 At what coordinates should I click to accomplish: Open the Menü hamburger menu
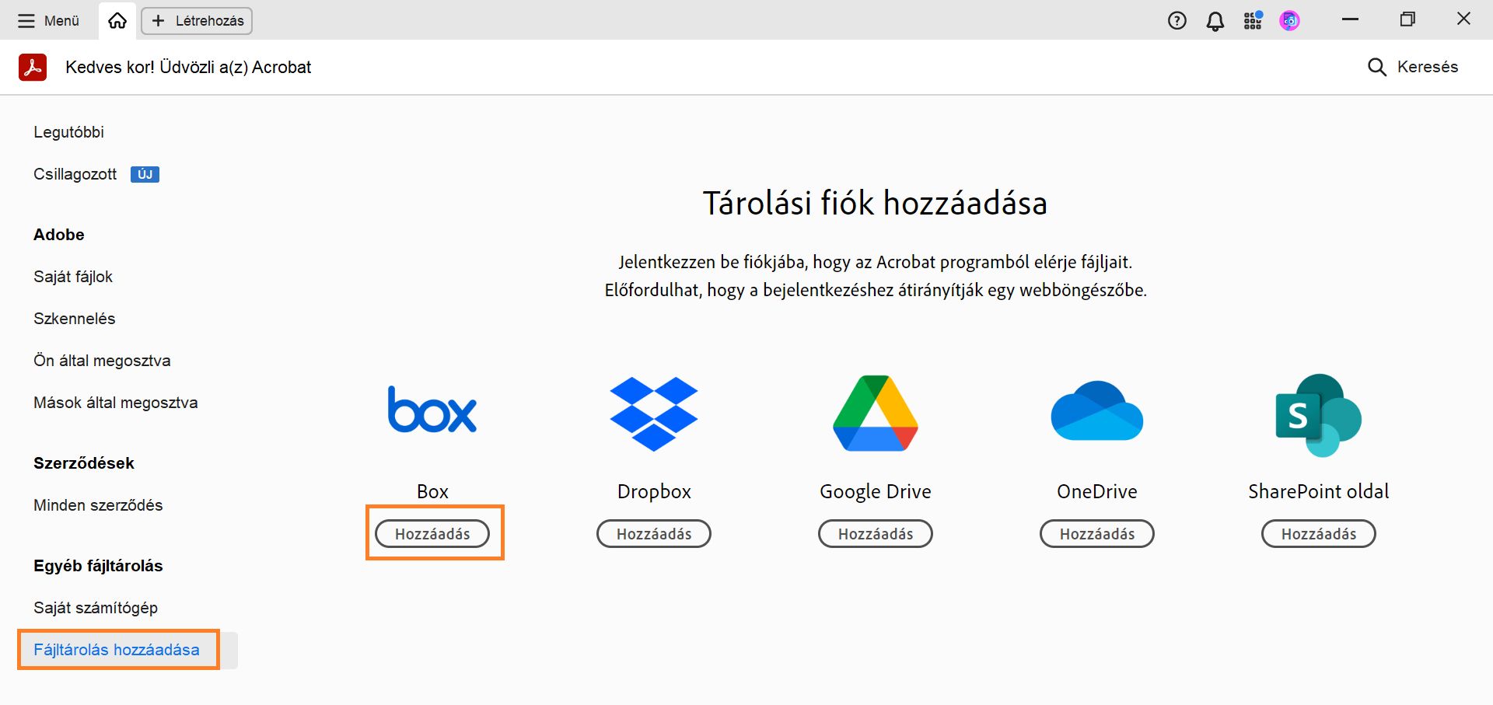tap(47, 20)
